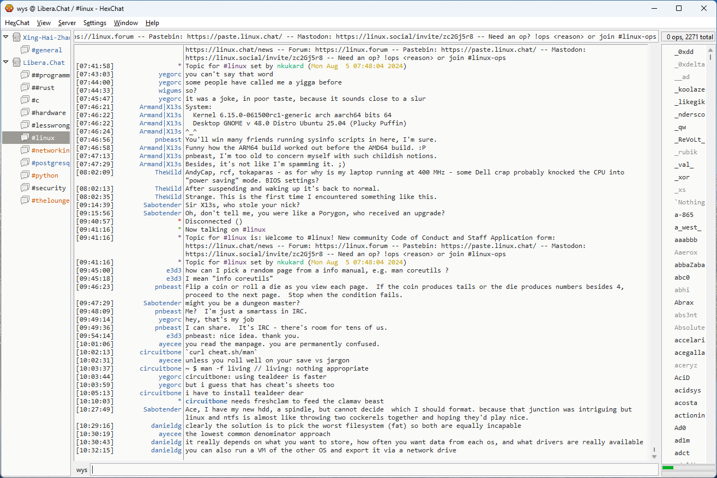This screenshot has width=717, height=478.
Task: Select user Abrax in the user list
Action: (684, 302)
